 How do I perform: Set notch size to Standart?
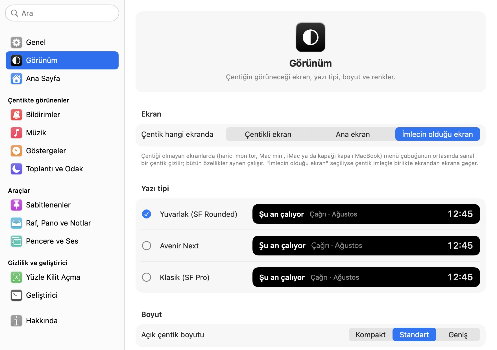pos(414,334)
